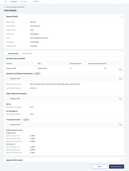Click View link in the Administrator role row
Image resolution: width=129 pixels, height=171 pixels.
121,69
